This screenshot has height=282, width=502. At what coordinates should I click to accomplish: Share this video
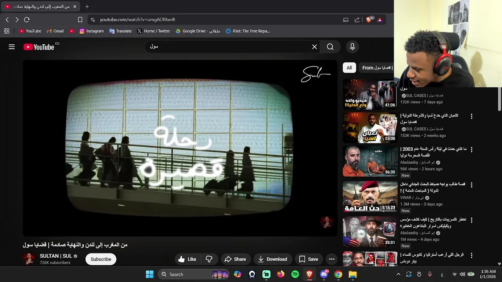[235, 259]
